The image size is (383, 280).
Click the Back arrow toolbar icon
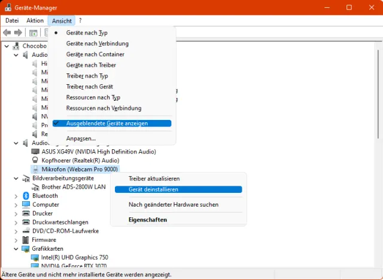pyautogui.click(x=7, y=32)
